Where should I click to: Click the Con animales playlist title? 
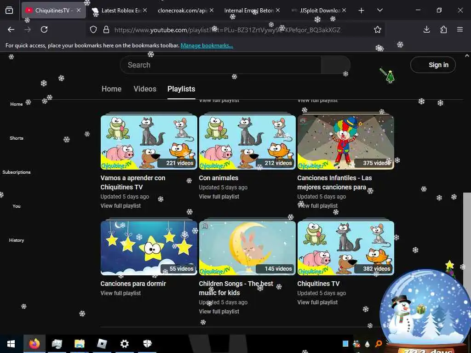(x=218, y=178)
